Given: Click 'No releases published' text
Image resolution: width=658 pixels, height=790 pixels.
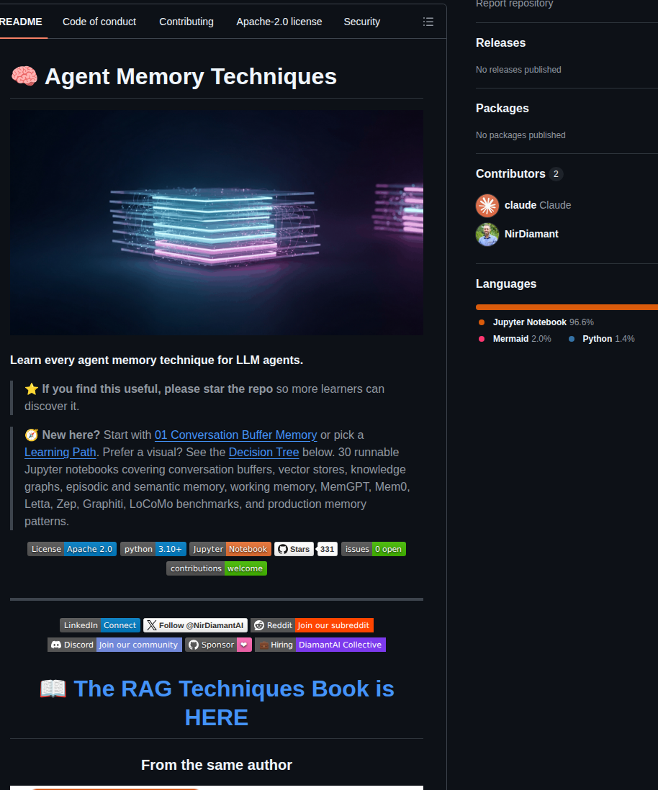Looking at the screenshot, I should click(x=518, y=70).
